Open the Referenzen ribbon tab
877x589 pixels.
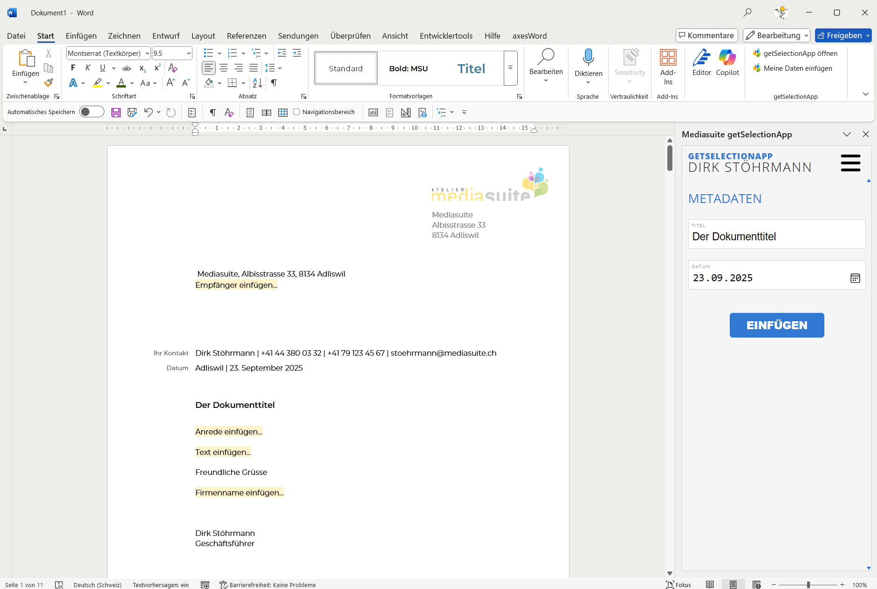(x=247, y=36)
